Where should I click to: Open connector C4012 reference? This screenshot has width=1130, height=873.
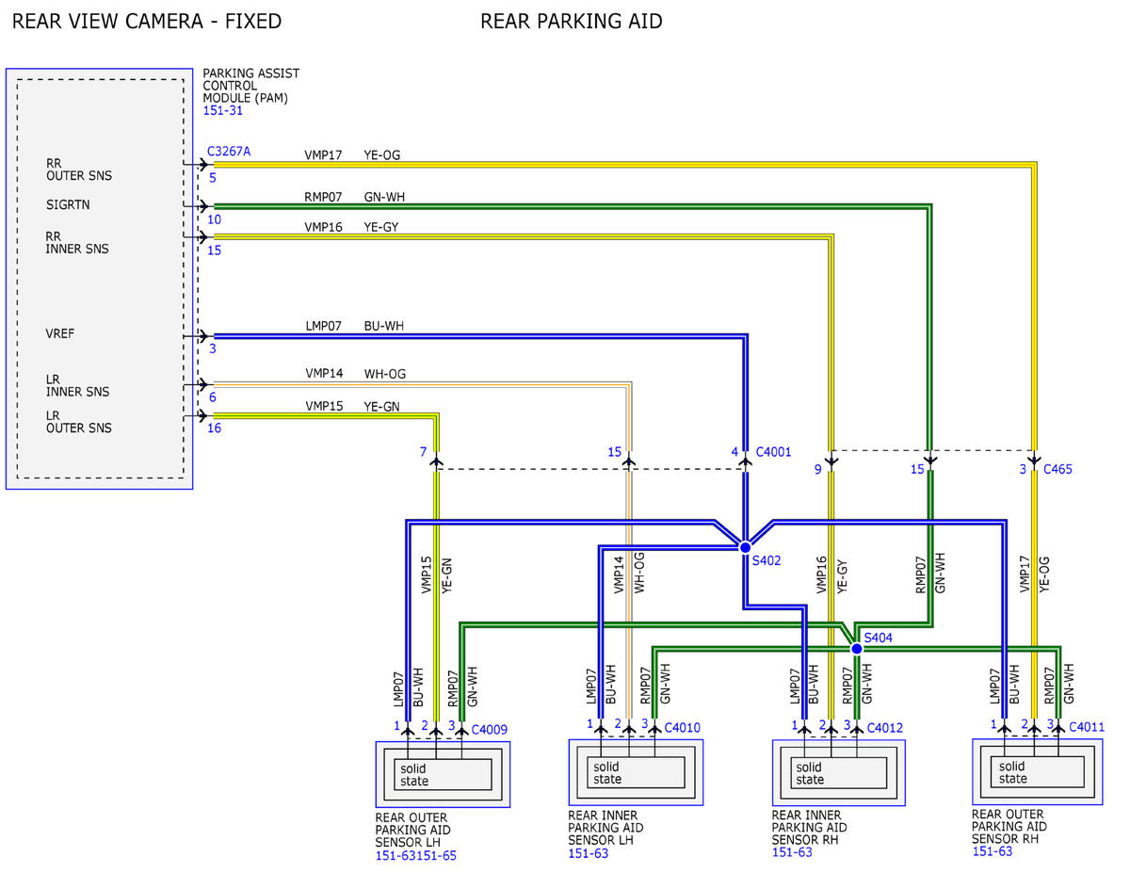(885, 727)
